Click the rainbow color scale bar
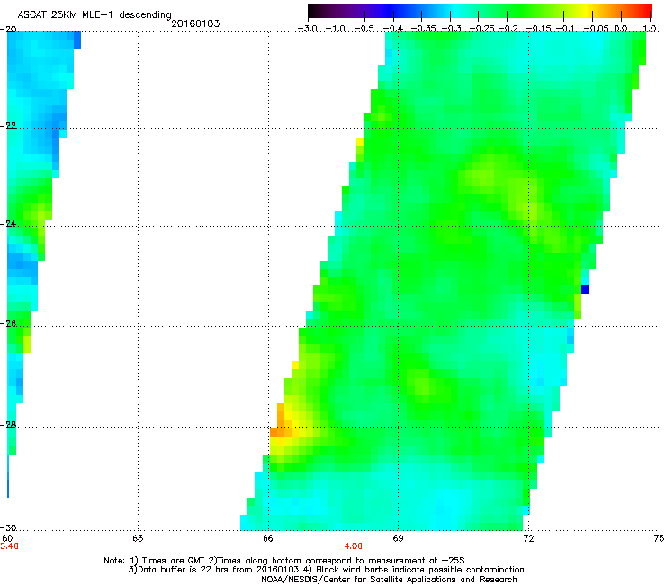Screen dimensions: 666x585 [x=480, y=12]
